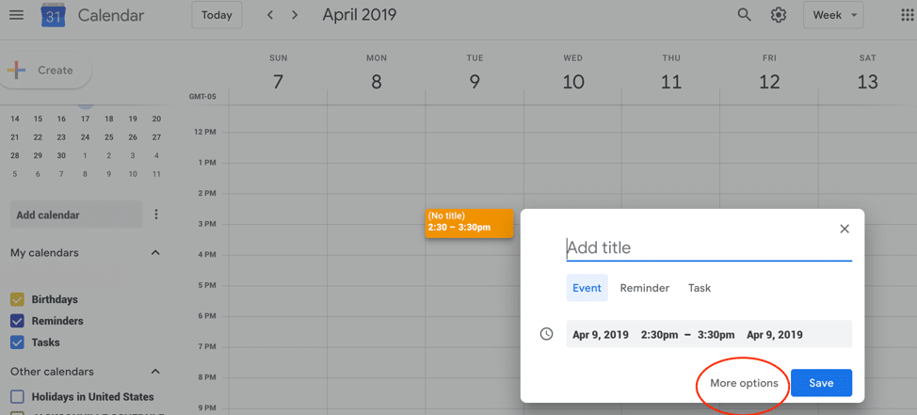This screenshot has height=415, width=917.
Task: Open the search magnifier icon
Action: click(x=744, y=15)
